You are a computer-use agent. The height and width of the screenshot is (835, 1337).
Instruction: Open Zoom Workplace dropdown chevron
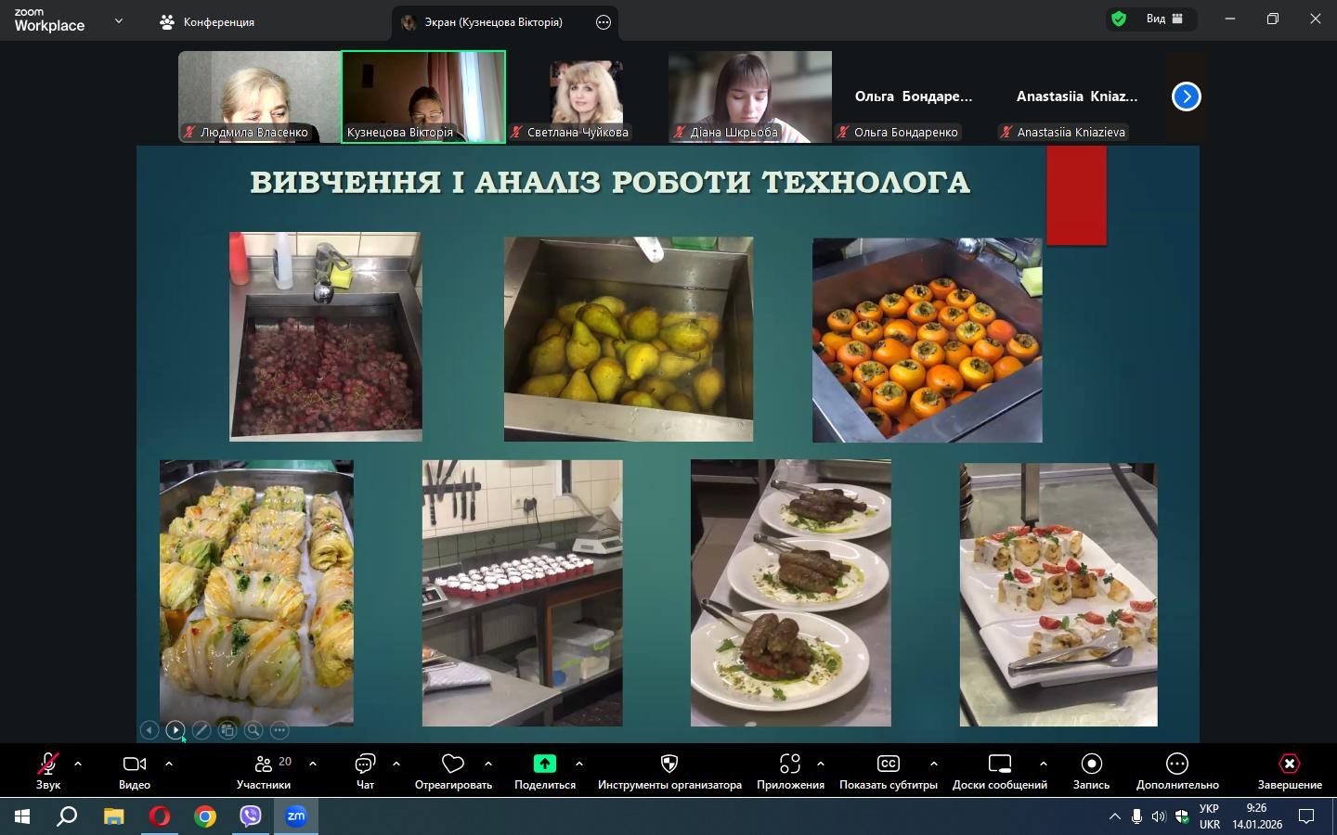pyautogui.click(x=119, y=20)
